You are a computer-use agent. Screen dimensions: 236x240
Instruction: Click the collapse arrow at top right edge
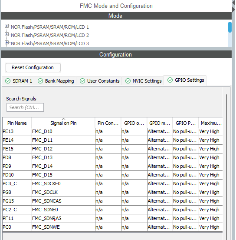point(234,3)
